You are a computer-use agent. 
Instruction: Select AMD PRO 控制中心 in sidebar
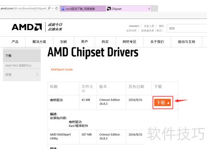22,66
